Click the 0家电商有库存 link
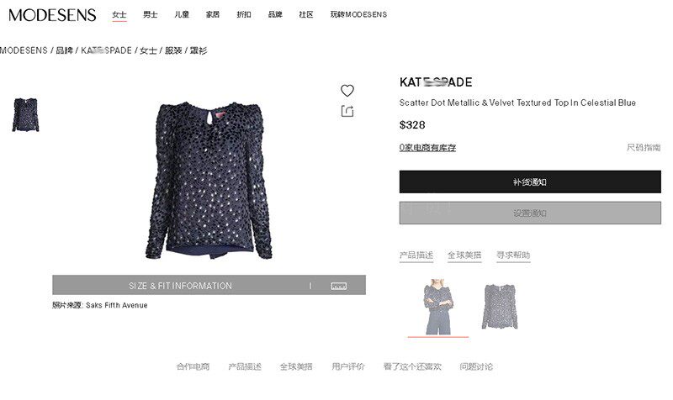673x400 pixels. pyautogui.click(x=427, y=148)
